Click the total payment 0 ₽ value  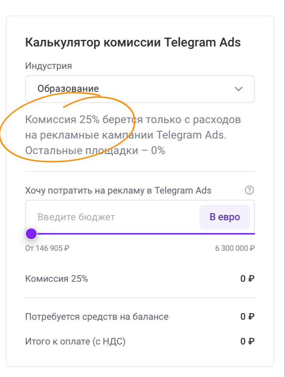[247, 341]
